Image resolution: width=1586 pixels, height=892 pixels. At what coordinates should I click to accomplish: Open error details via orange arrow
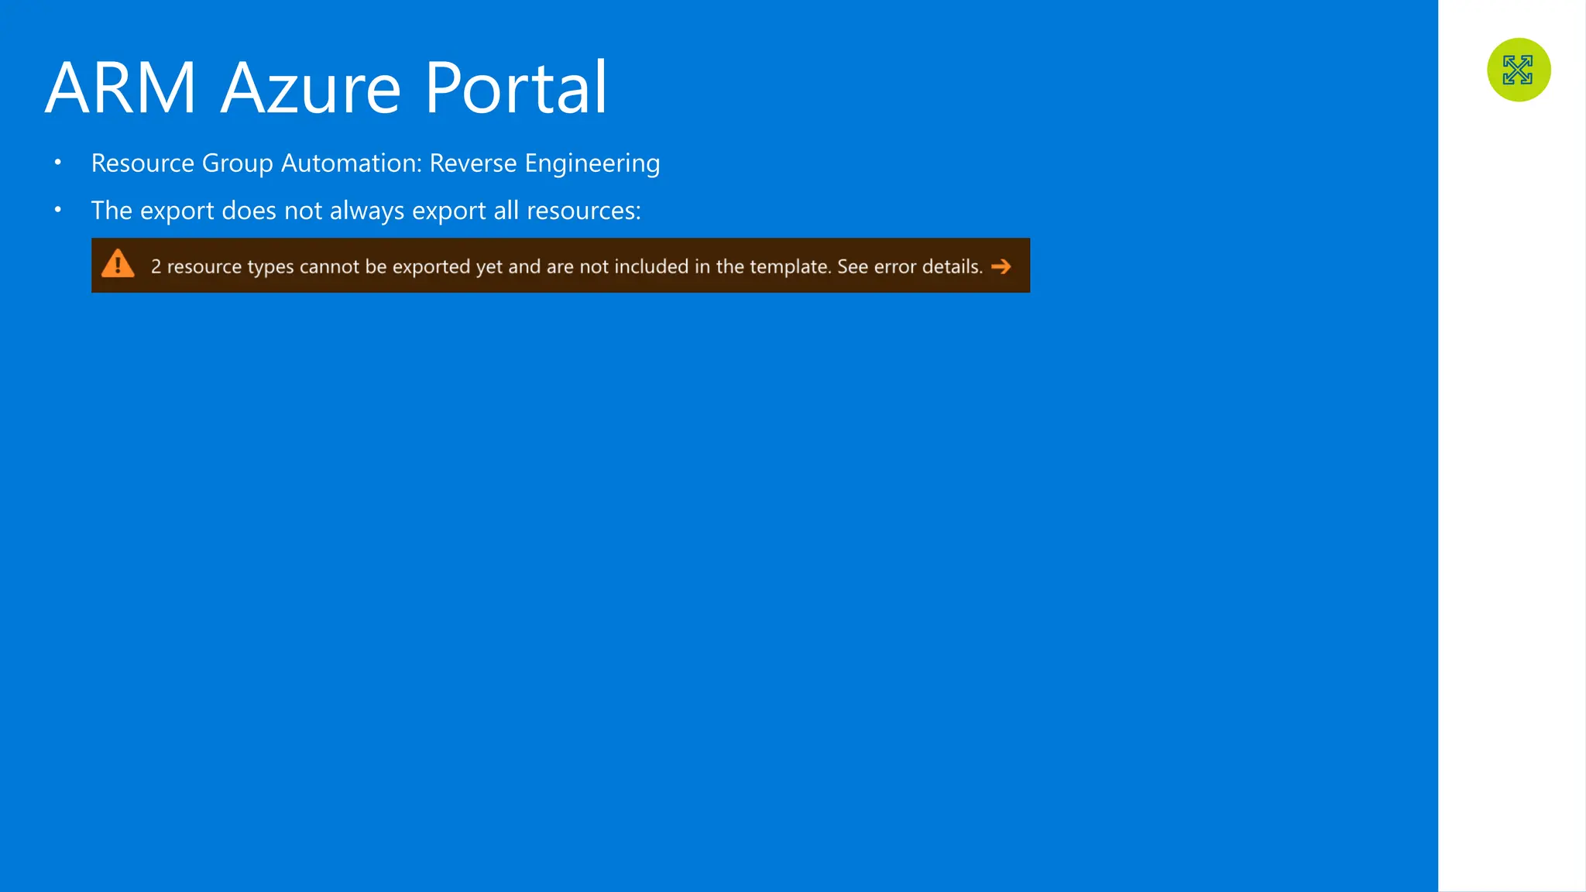click(1001, 266)
